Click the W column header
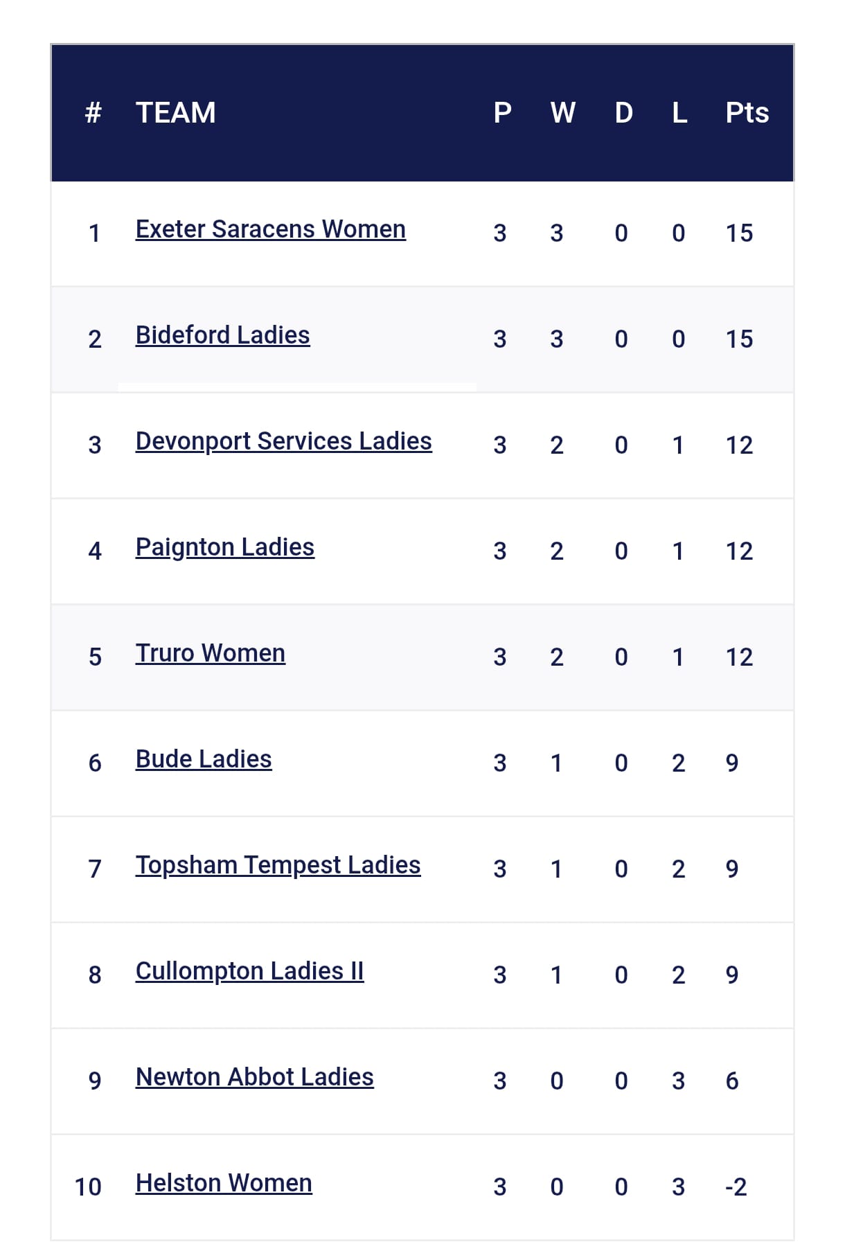845x1251 pixels. pyautogui.click(x=562, y=113)
